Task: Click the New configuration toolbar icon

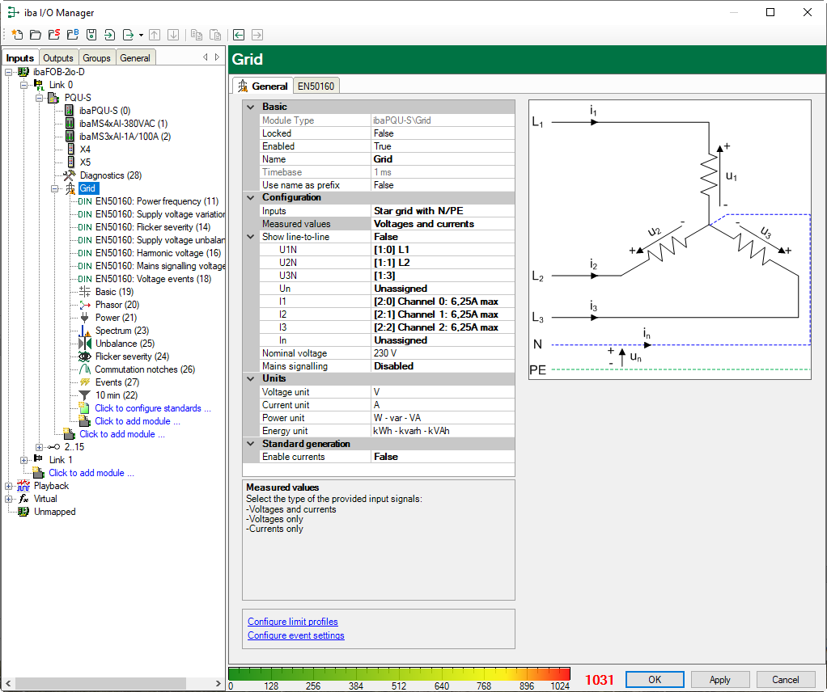Action: pos(17,35)
